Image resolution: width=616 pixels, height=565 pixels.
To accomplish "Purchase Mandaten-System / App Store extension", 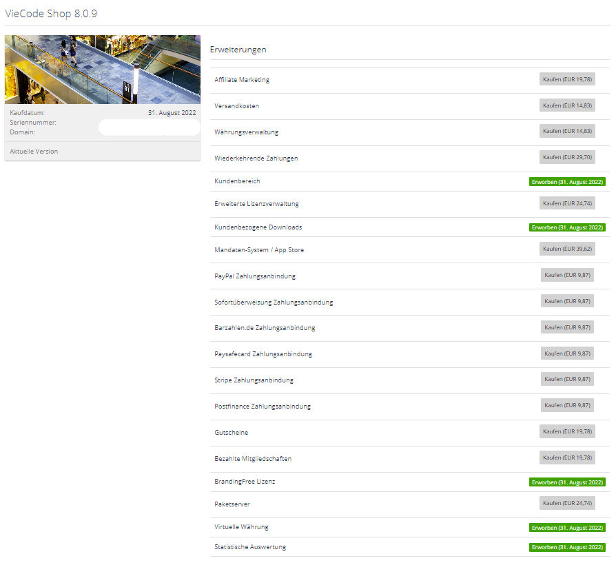I will [x=567, y=249].
